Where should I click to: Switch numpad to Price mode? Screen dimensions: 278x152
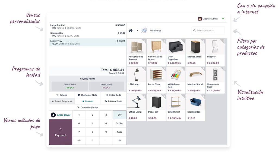click(x=119, y=132)
